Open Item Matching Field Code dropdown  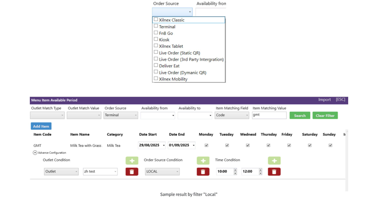(232, 115)
